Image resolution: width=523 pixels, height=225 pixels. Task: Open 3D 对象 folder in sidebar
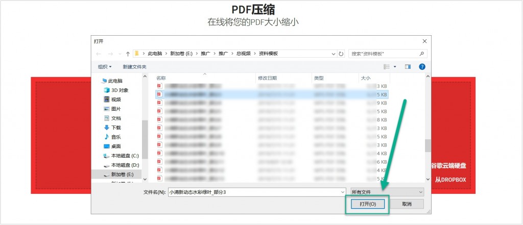point(116,90)
